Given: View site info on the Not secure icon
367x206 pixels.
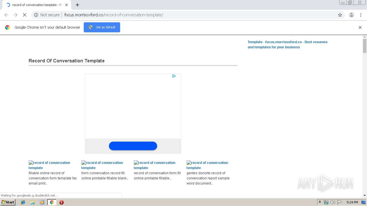Looking at the screenshot, I should 36,15.
